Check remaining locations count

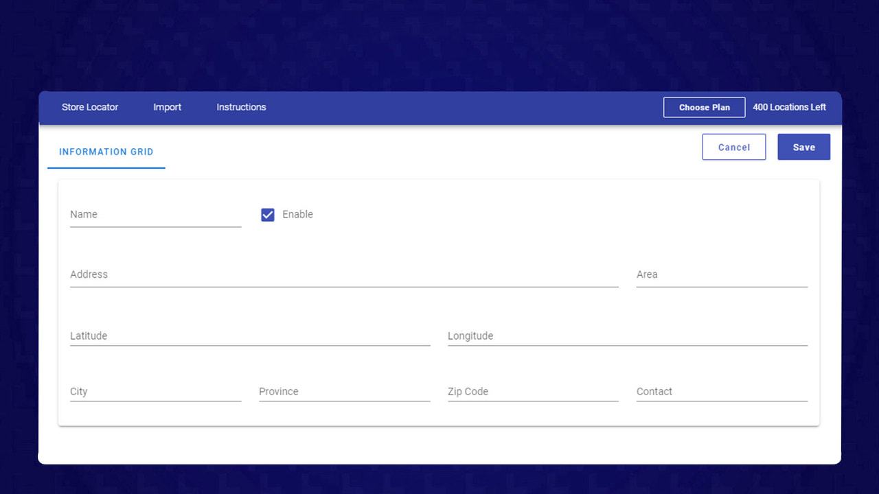[x=789, y=107]
